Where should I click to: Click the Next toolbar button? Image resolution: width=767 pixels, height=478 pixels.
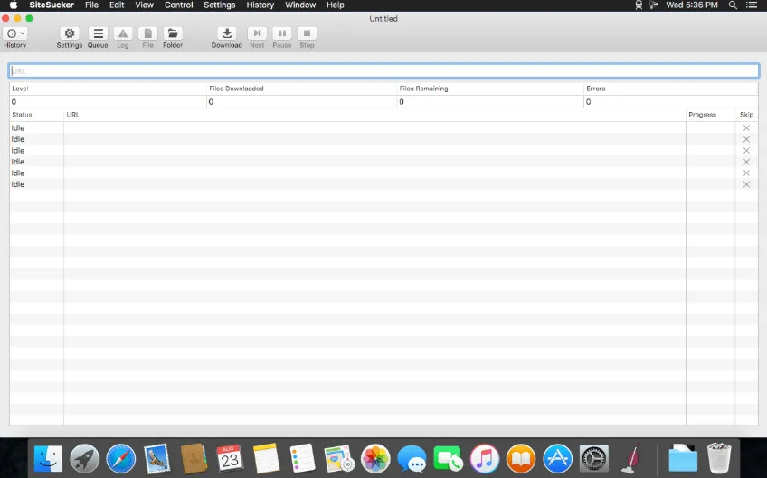257,33
